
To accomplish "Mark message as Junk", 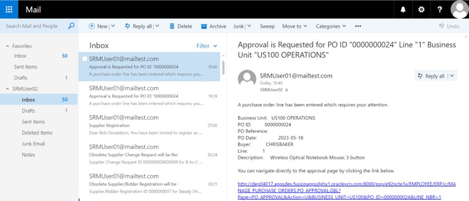I will pyautogui.click(x=238, y=26).
